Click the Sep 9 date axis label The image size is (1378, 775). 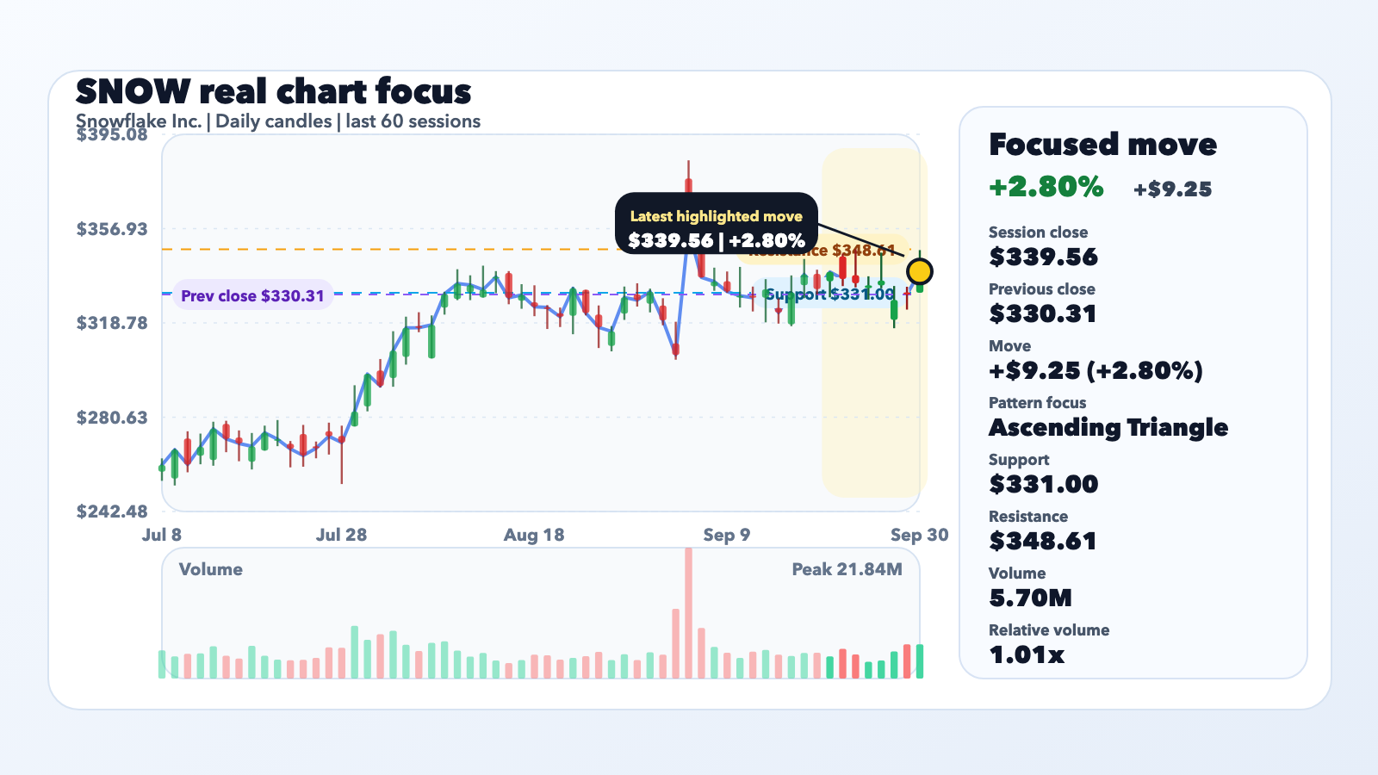[726, 535]
